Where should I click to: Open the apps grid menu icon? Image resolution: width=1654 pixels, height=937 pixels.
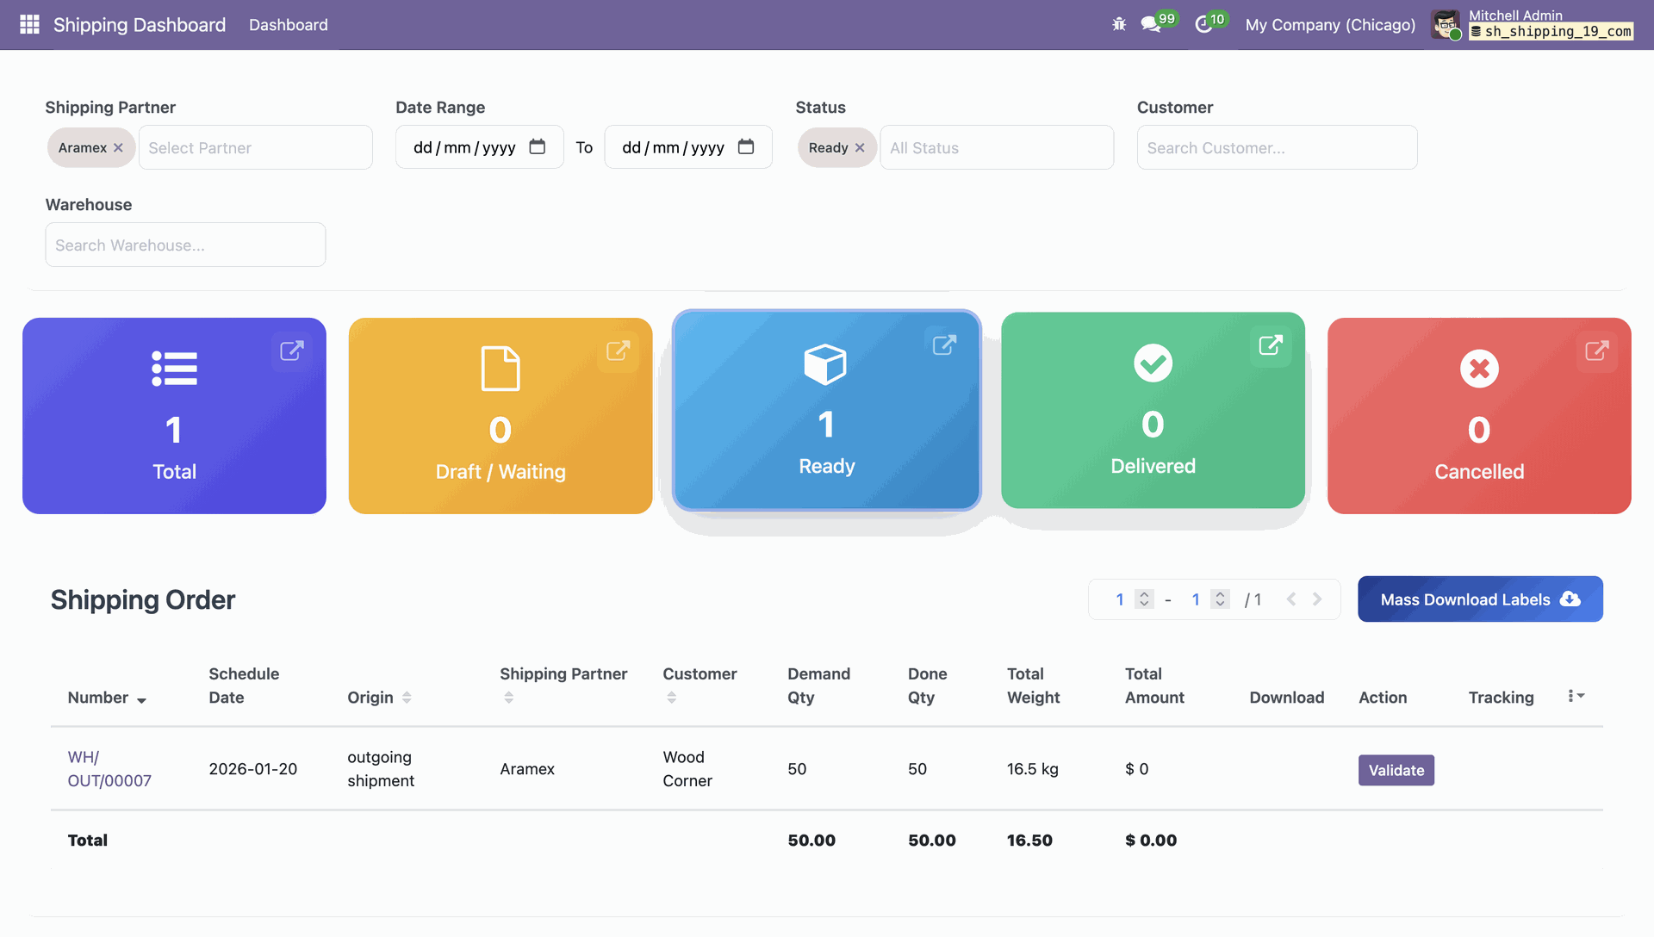pyautogui.click(x=29, y=24)
